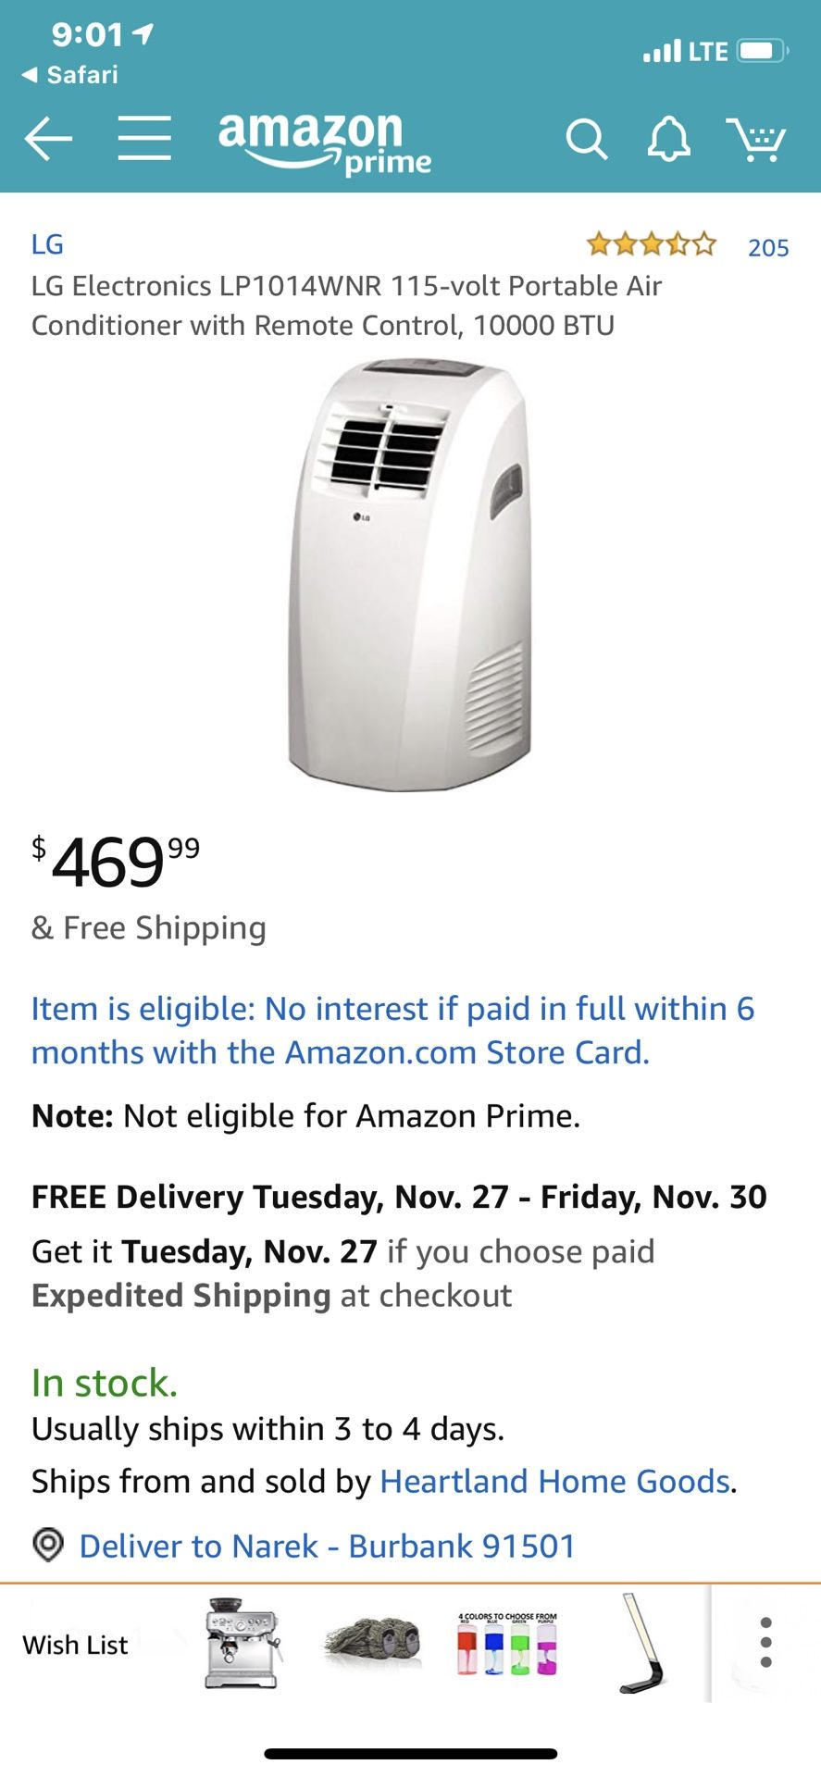Tap the air conditioner product image
This screenshot has width=821, height=1777.
(x=410, y=576)
